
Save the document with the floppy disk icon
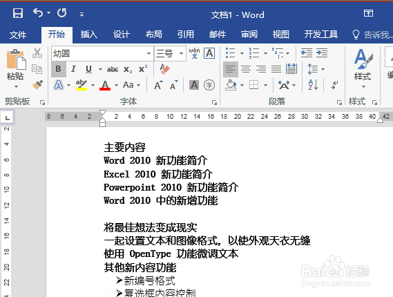click(18, 13)
